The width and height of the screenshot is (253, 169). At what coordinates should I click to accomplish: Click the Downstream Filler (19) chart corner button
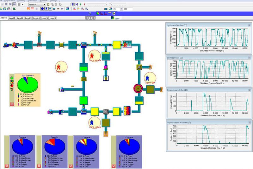point(249,90)
